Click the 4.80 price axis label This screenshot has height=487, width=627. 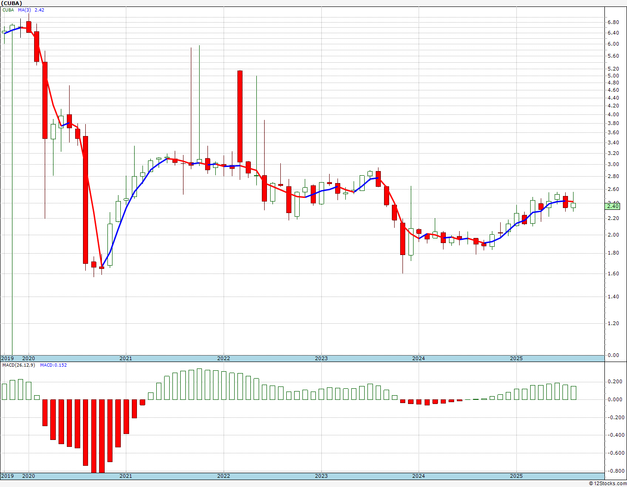coord(613,83)
